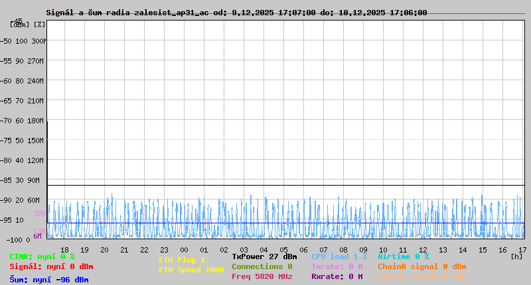The width and height of the screenshot is (531, 285).
Task: Select the ETH Plug legend label
Action: pos(182,260)
